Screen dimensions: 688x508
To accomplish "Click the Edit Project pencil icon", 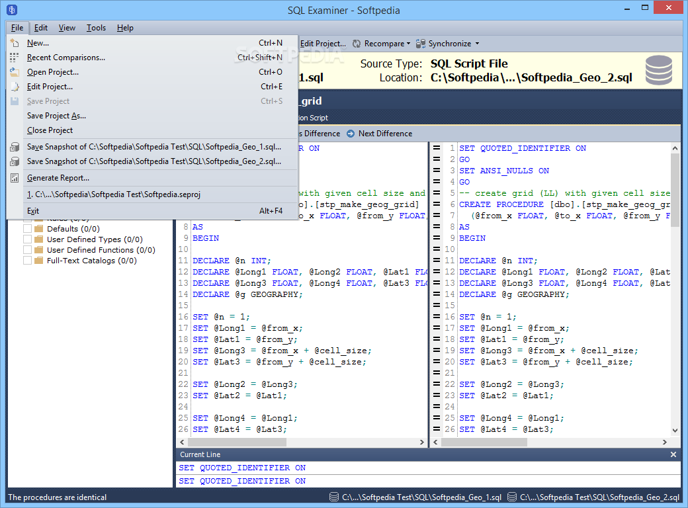I will coord(15,87).
